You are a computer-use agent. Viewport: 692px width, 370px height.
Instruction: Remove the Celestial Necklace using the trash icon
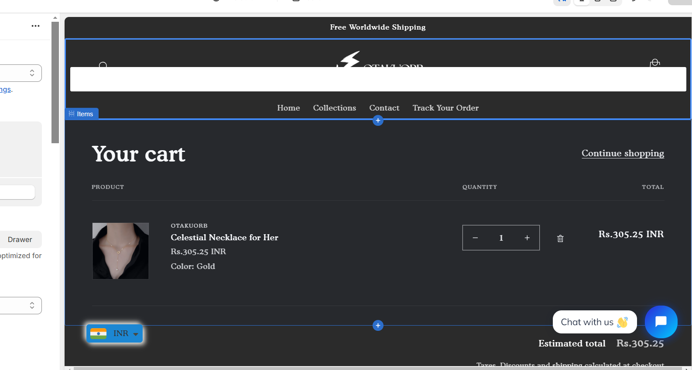coord(560,239)
